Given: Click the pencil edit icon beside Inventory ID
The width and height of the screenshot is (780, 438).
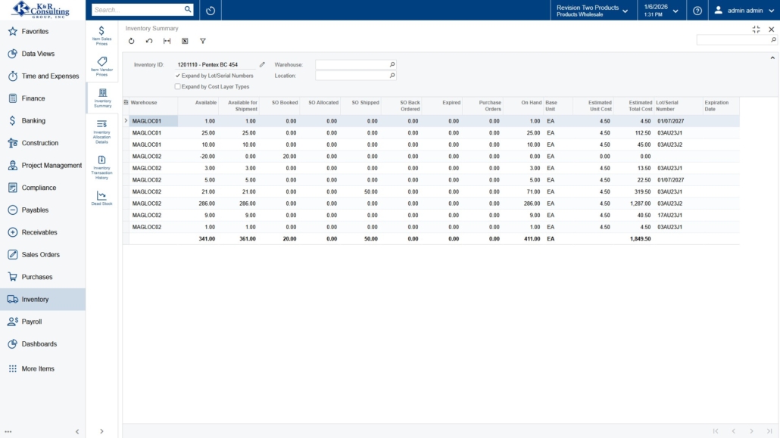Looking at the screenshot, I should tap(262, 65).
